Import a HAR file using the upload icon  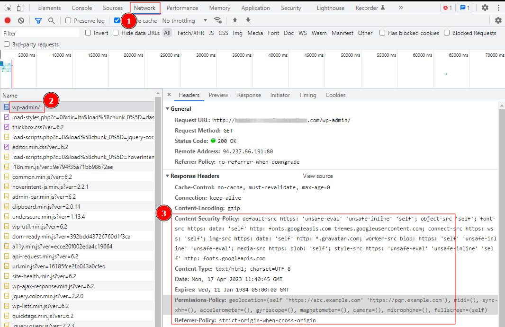(x=234, y=20)
